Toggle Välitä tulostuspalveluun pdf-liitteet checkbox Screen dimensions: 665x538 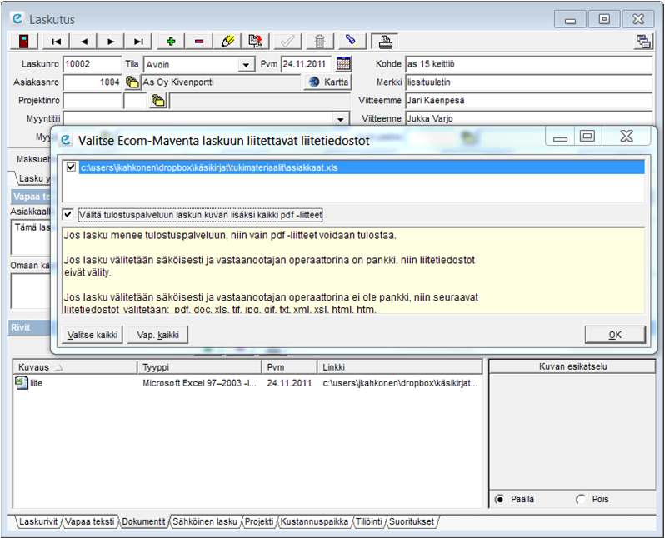(x=67, y=215)
